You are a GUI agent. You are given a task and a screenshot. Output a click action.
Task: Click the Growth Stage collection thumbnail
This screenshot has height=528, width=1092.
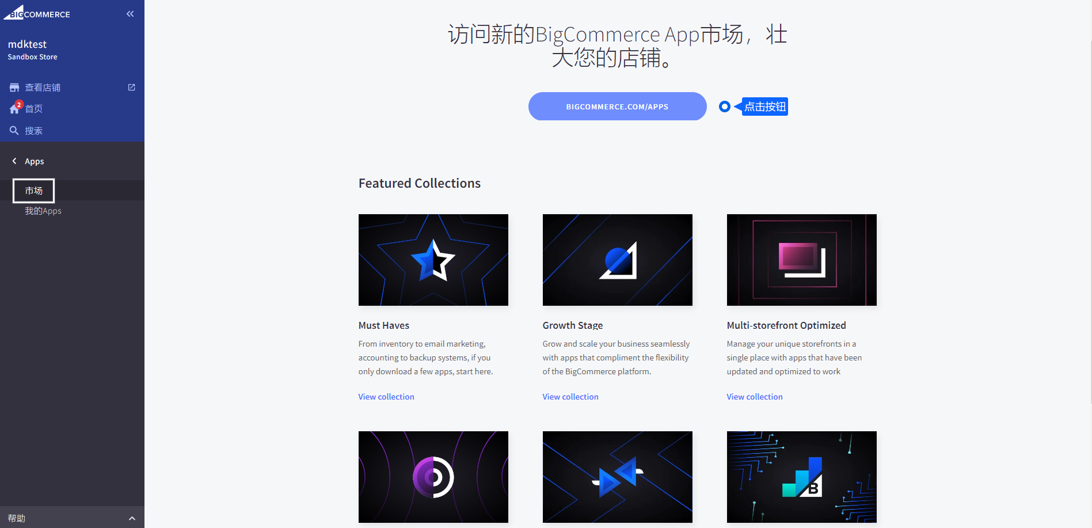click(x=617, y=260)
